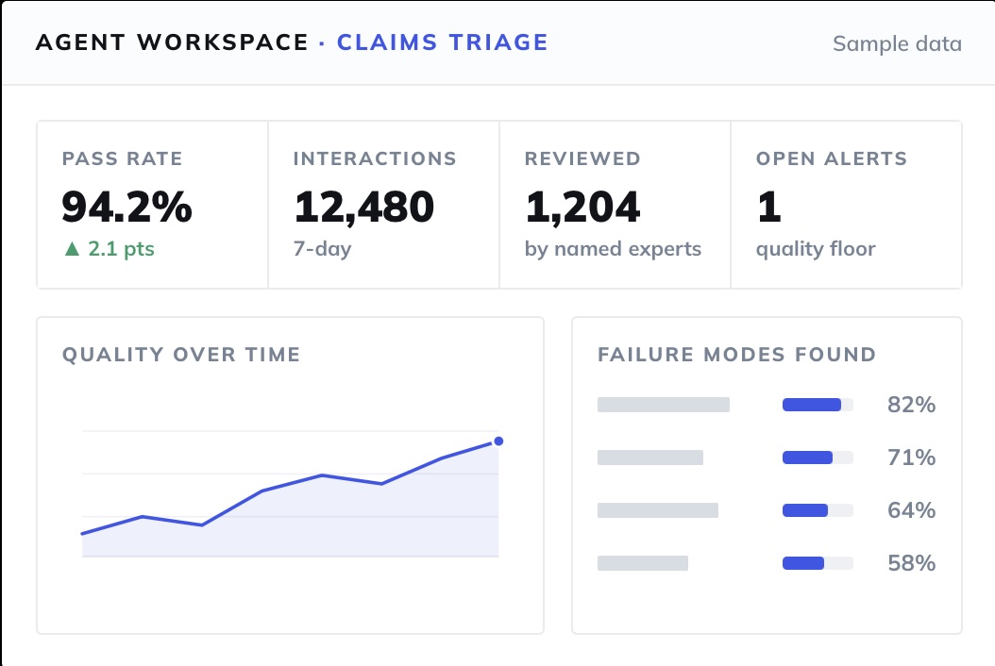Click the Failure Modes Found heading
The width and height of the screenshot is (995, 666).
737,355
